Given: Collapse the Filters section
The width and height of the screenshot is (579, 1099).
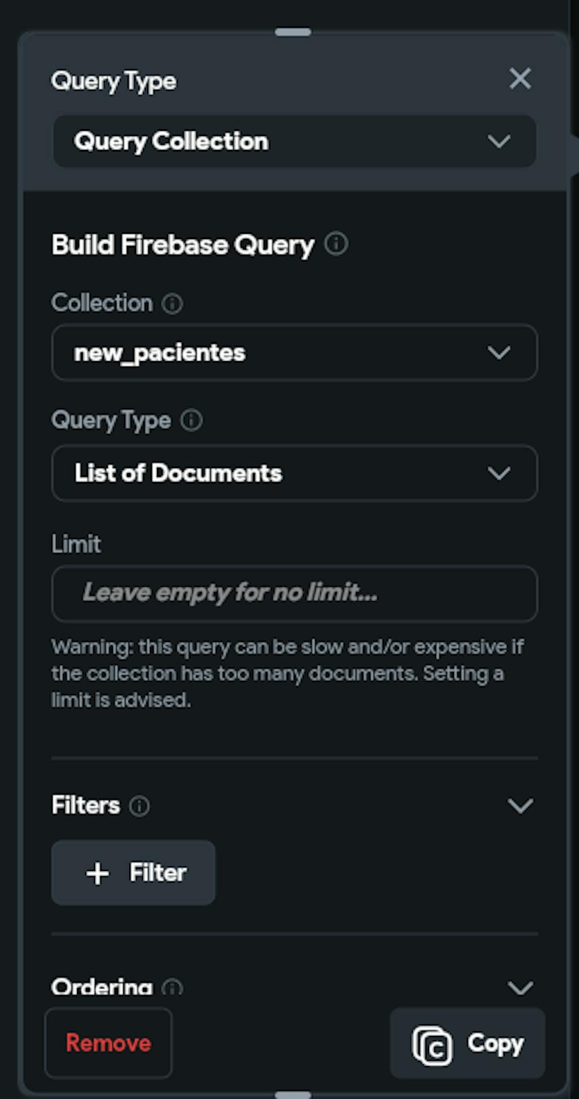Looking at the screenshot, I should click(520, 806).
